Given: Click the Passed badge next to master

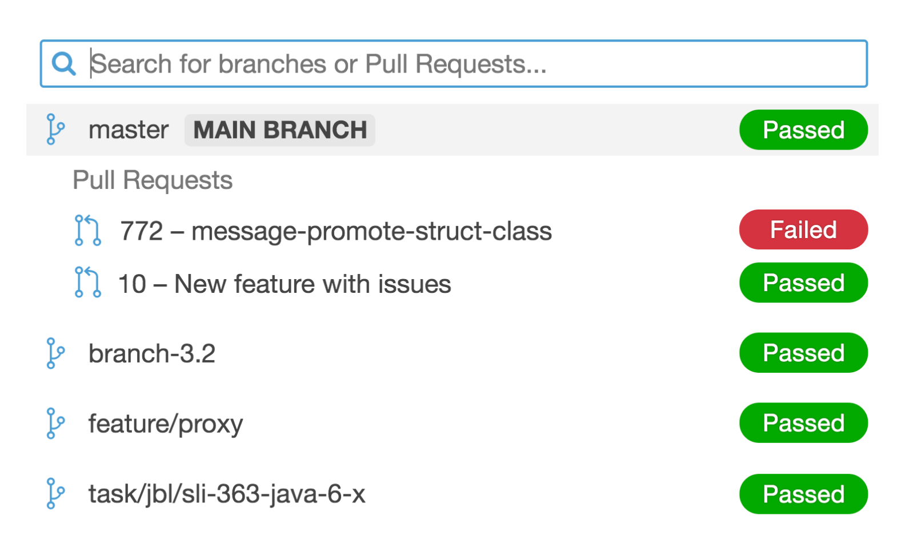Looking at the screenshot, I should click(803, 130).
